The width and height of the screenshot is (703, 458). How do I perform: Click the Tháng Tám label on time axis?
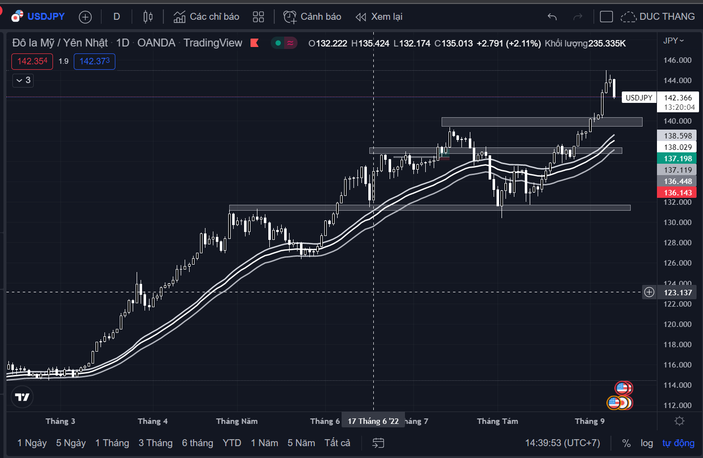(x=498, y=421)
